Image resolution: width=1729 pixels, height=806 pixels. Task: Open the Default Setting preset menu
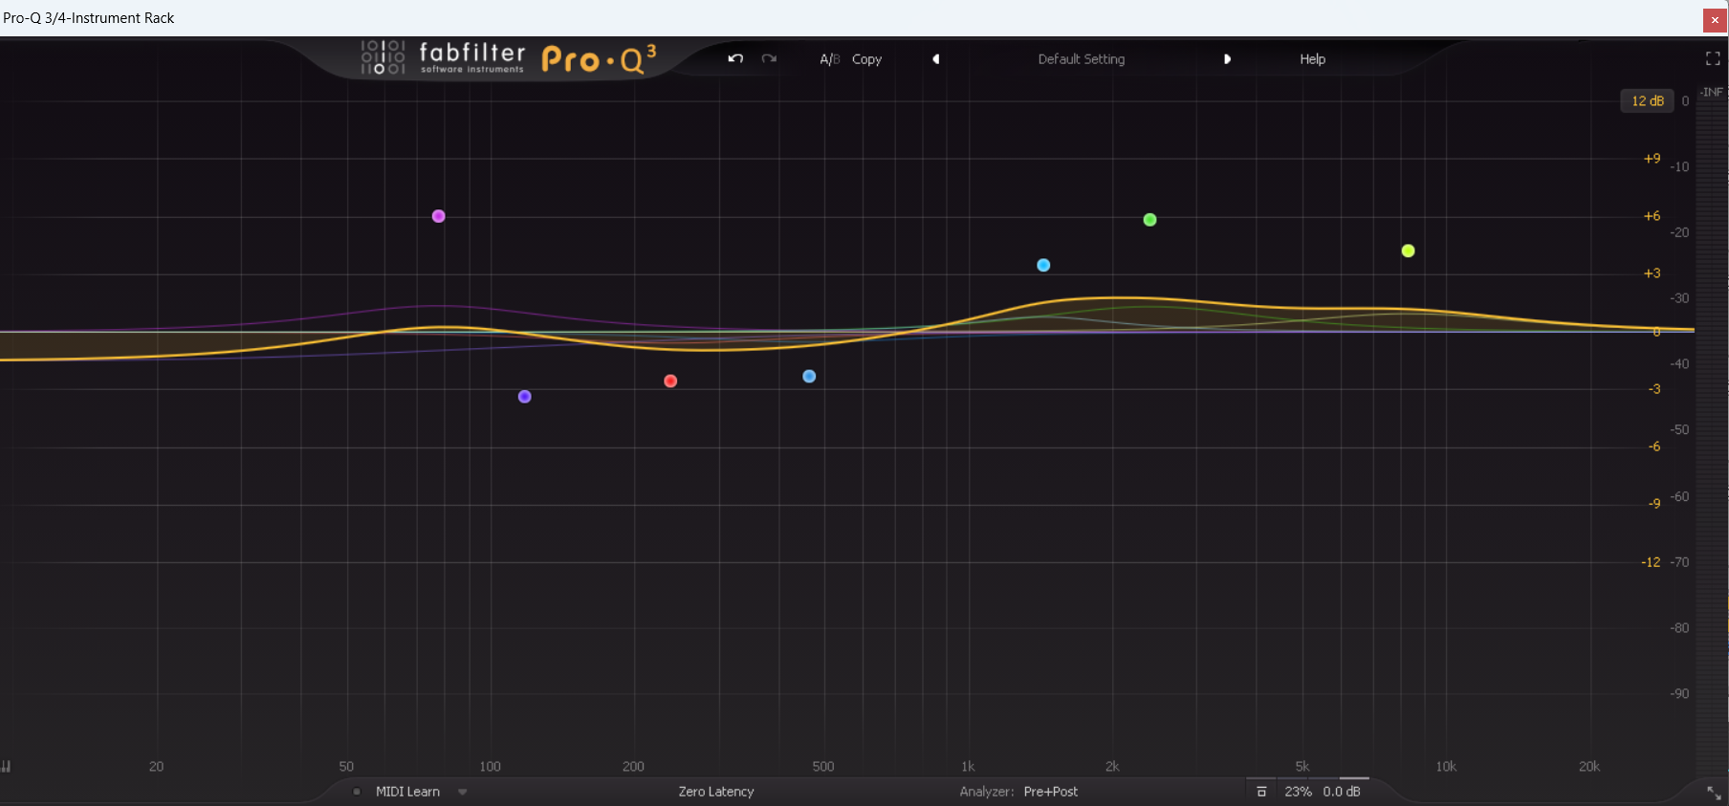(1082, 59)
